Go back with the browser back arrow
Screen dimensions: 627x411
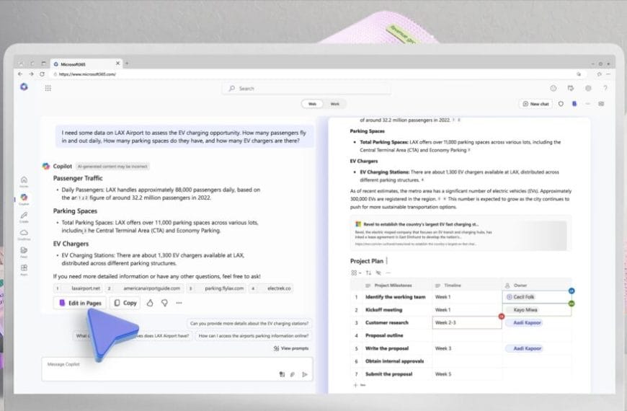click(x=20, y=74)
